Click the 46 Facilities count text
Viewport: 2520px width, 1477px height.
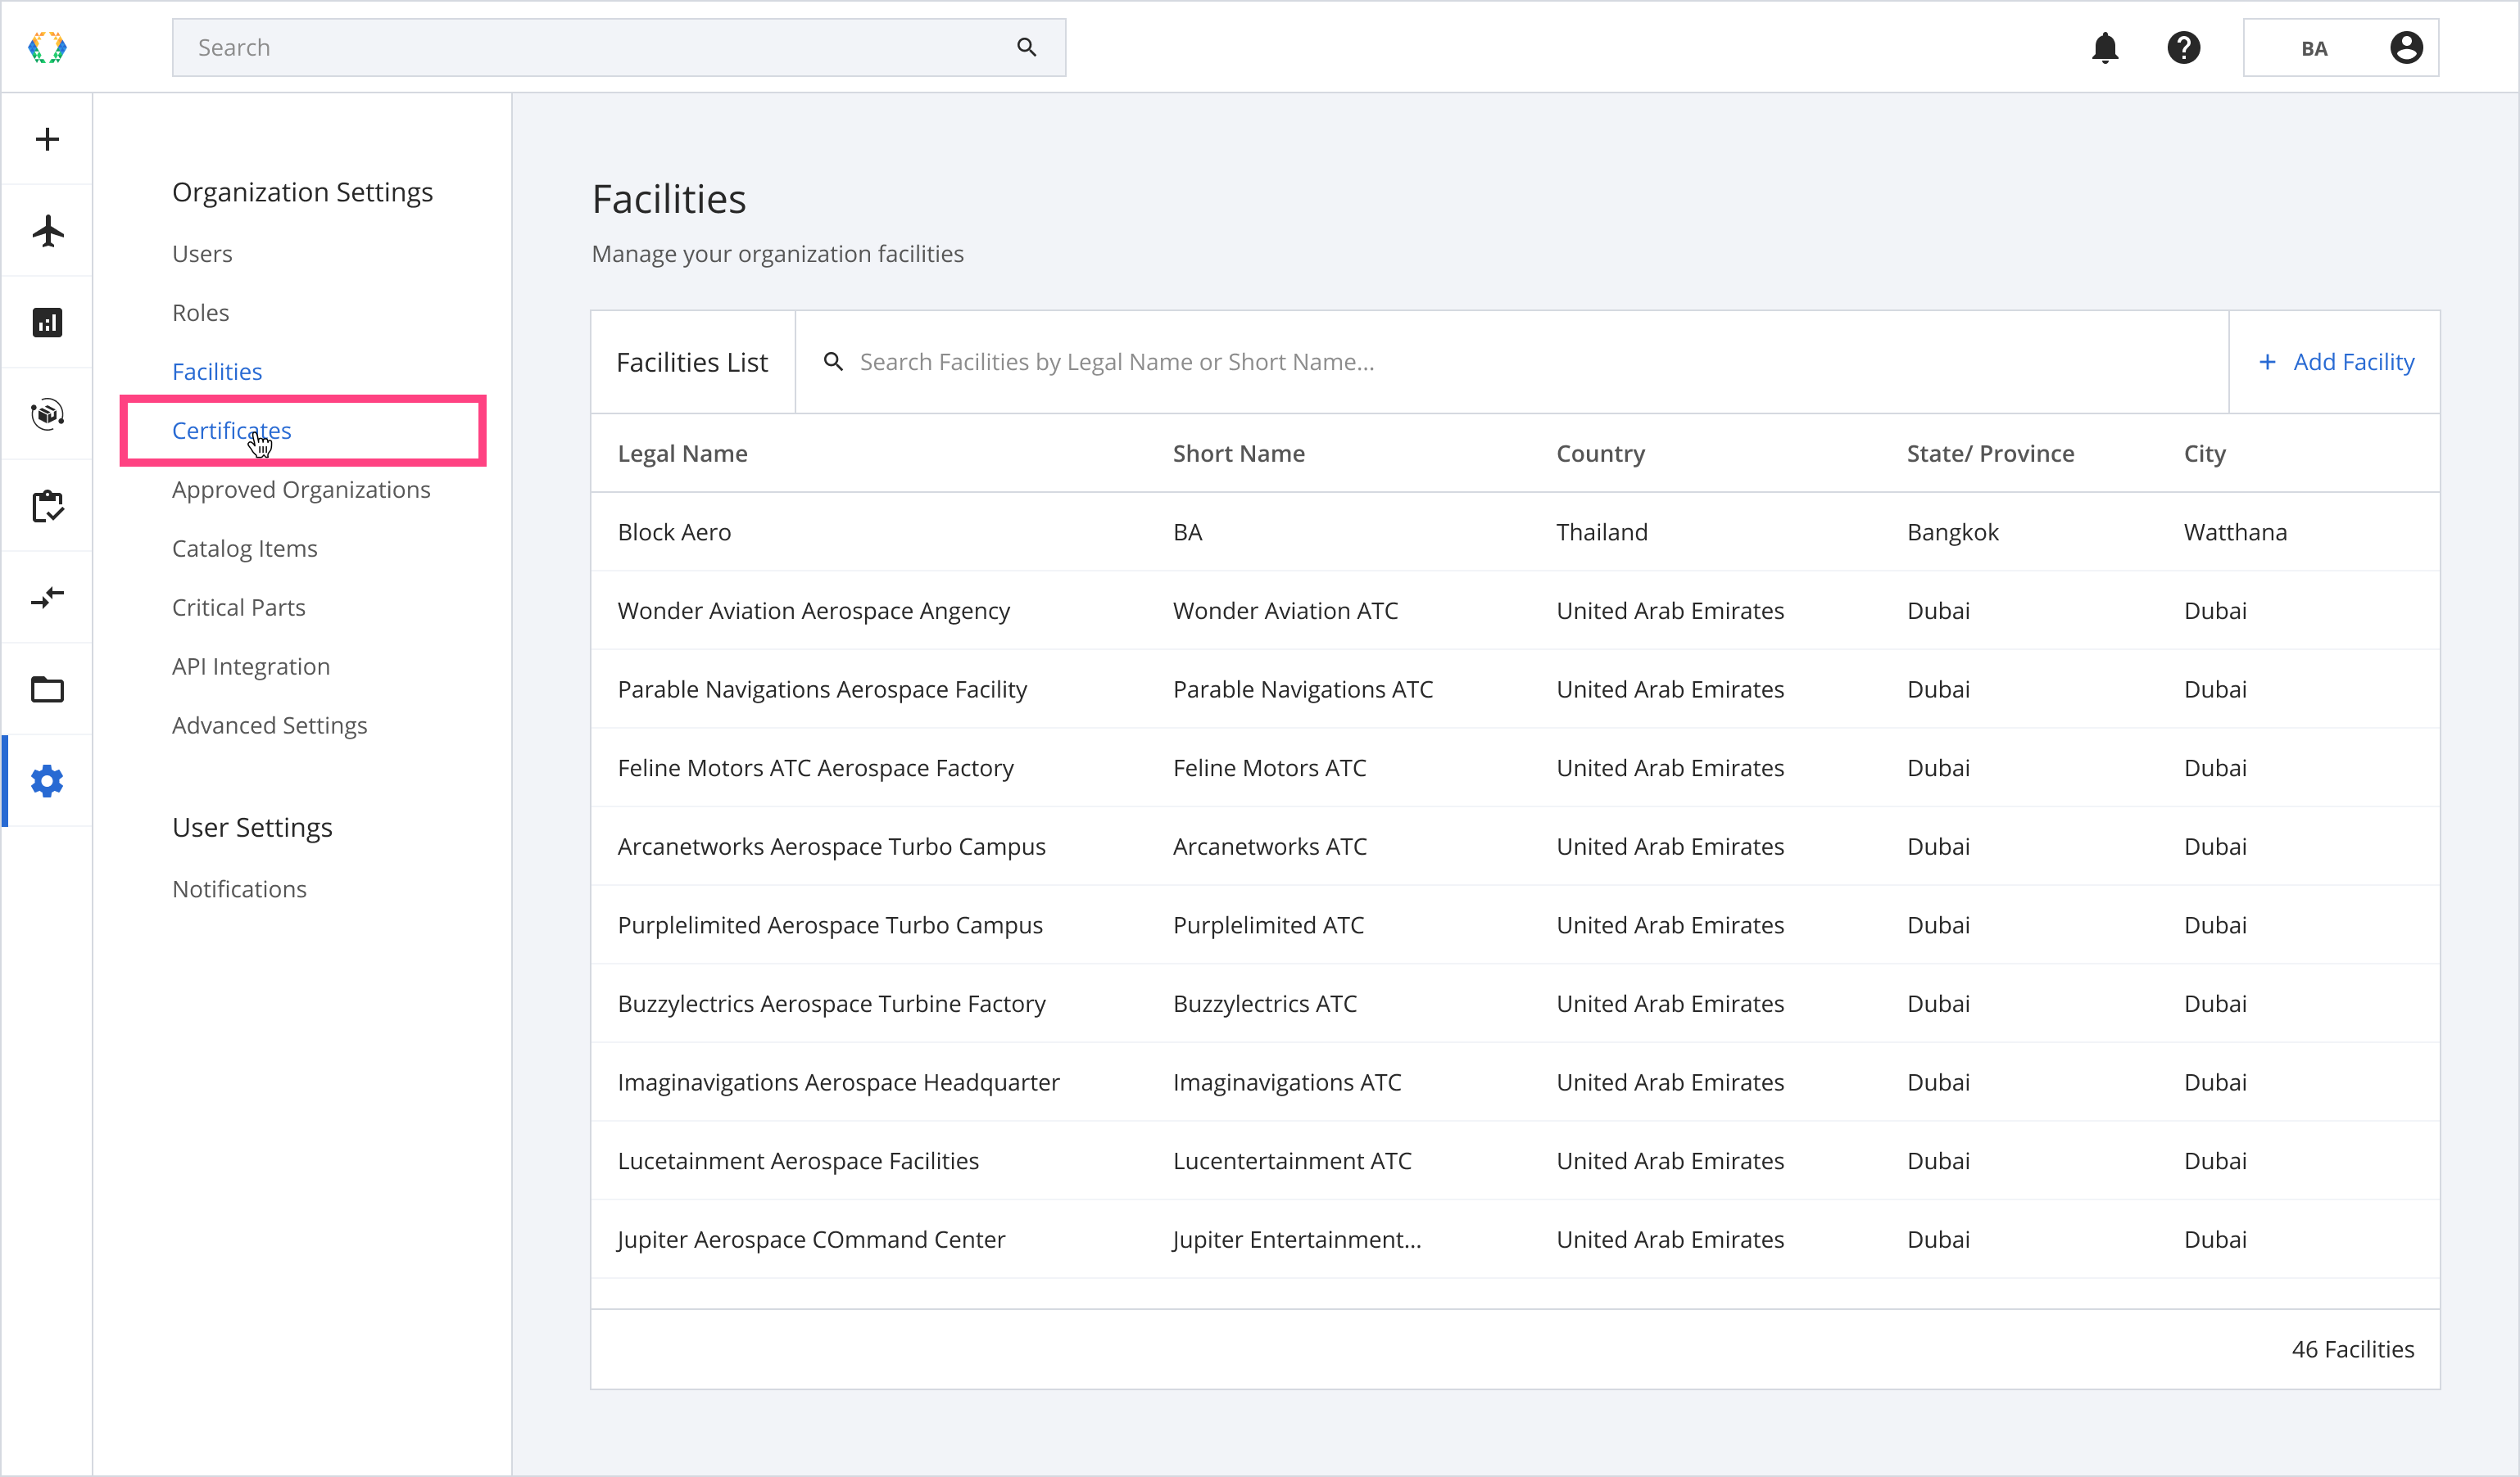[x=2352, y=1349]
